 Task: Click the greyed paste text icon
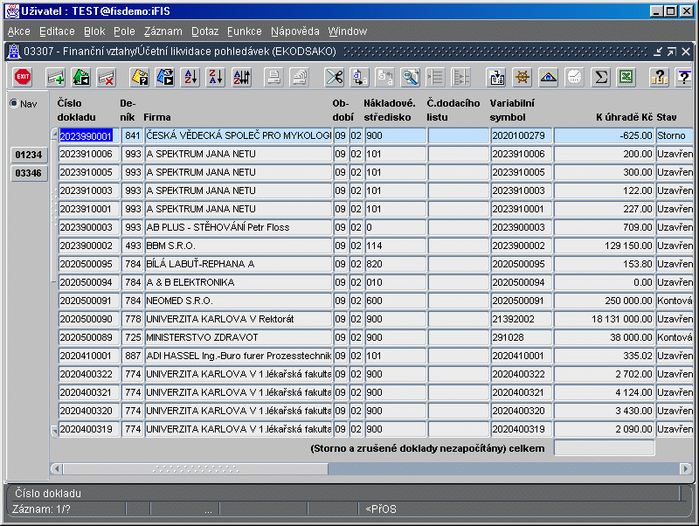[384, 78]
